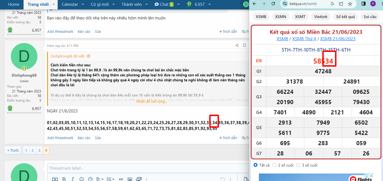Open the Home menu item
The height and width of the screenshot is (181, 383).
pyautogui.click(x=14, y=4)
